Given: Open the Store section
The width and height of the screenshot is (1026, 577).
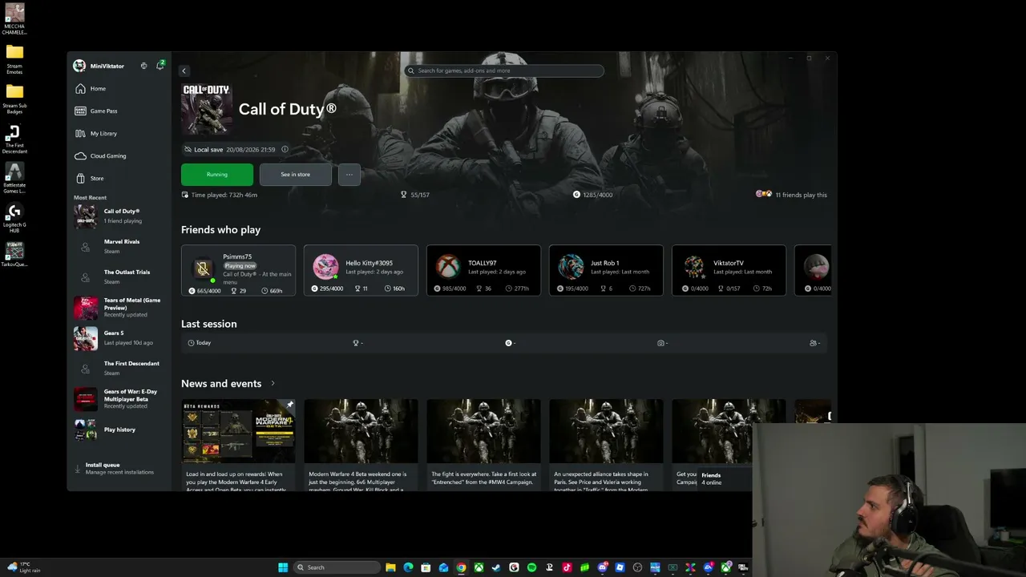Looking at the screenshot, I should [x=120, y=178].
